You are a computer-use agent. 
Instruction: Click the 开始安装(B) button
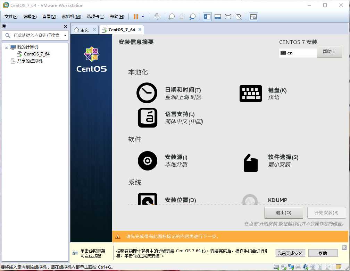click(326, 213)
